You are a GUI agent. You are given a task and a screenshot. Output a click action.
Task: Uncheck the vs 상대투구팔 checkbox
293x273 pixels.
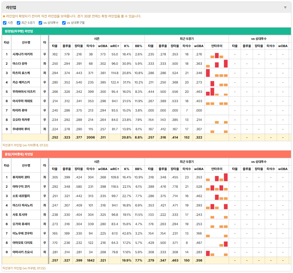[x=64, y=23]
